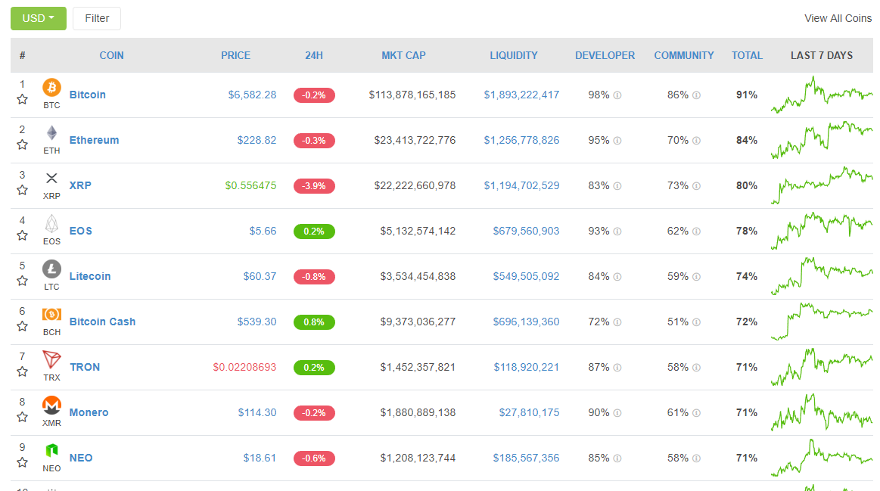
Task: Favorite Ethereum with its star
Action: [x=23, y=145]
